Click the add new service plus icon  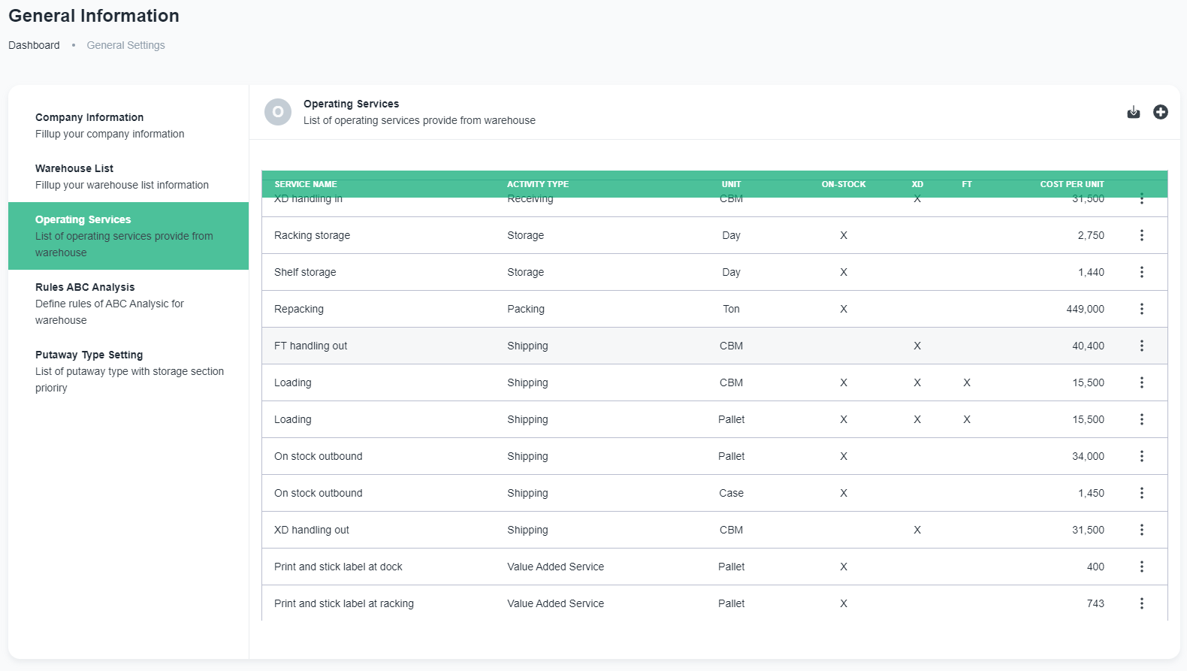pyautogui.click(x=1161, y=112)
